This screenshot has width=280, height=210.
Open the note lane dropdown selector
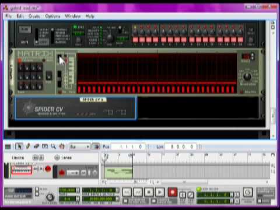pyautogui.click(x=73, y=173)
